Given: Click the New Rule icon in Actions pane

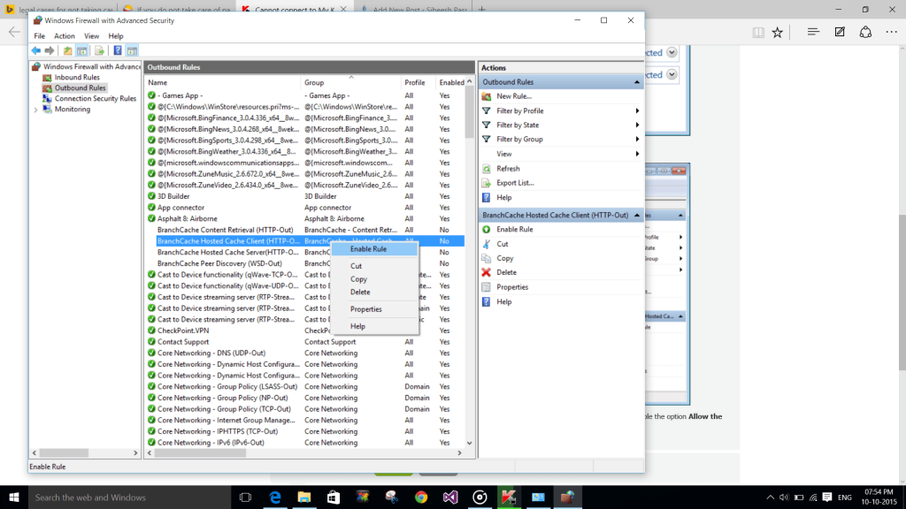Looking at the screenshot, I should pos(487,96).
